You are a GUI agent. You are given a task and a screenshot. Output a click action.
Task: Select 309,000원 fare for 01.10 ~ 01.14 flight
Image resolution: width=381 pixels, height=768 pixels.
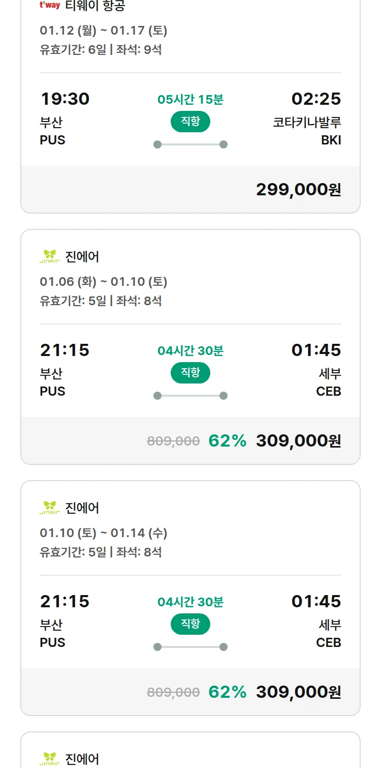pyautogui.click(x=298, y=692)
